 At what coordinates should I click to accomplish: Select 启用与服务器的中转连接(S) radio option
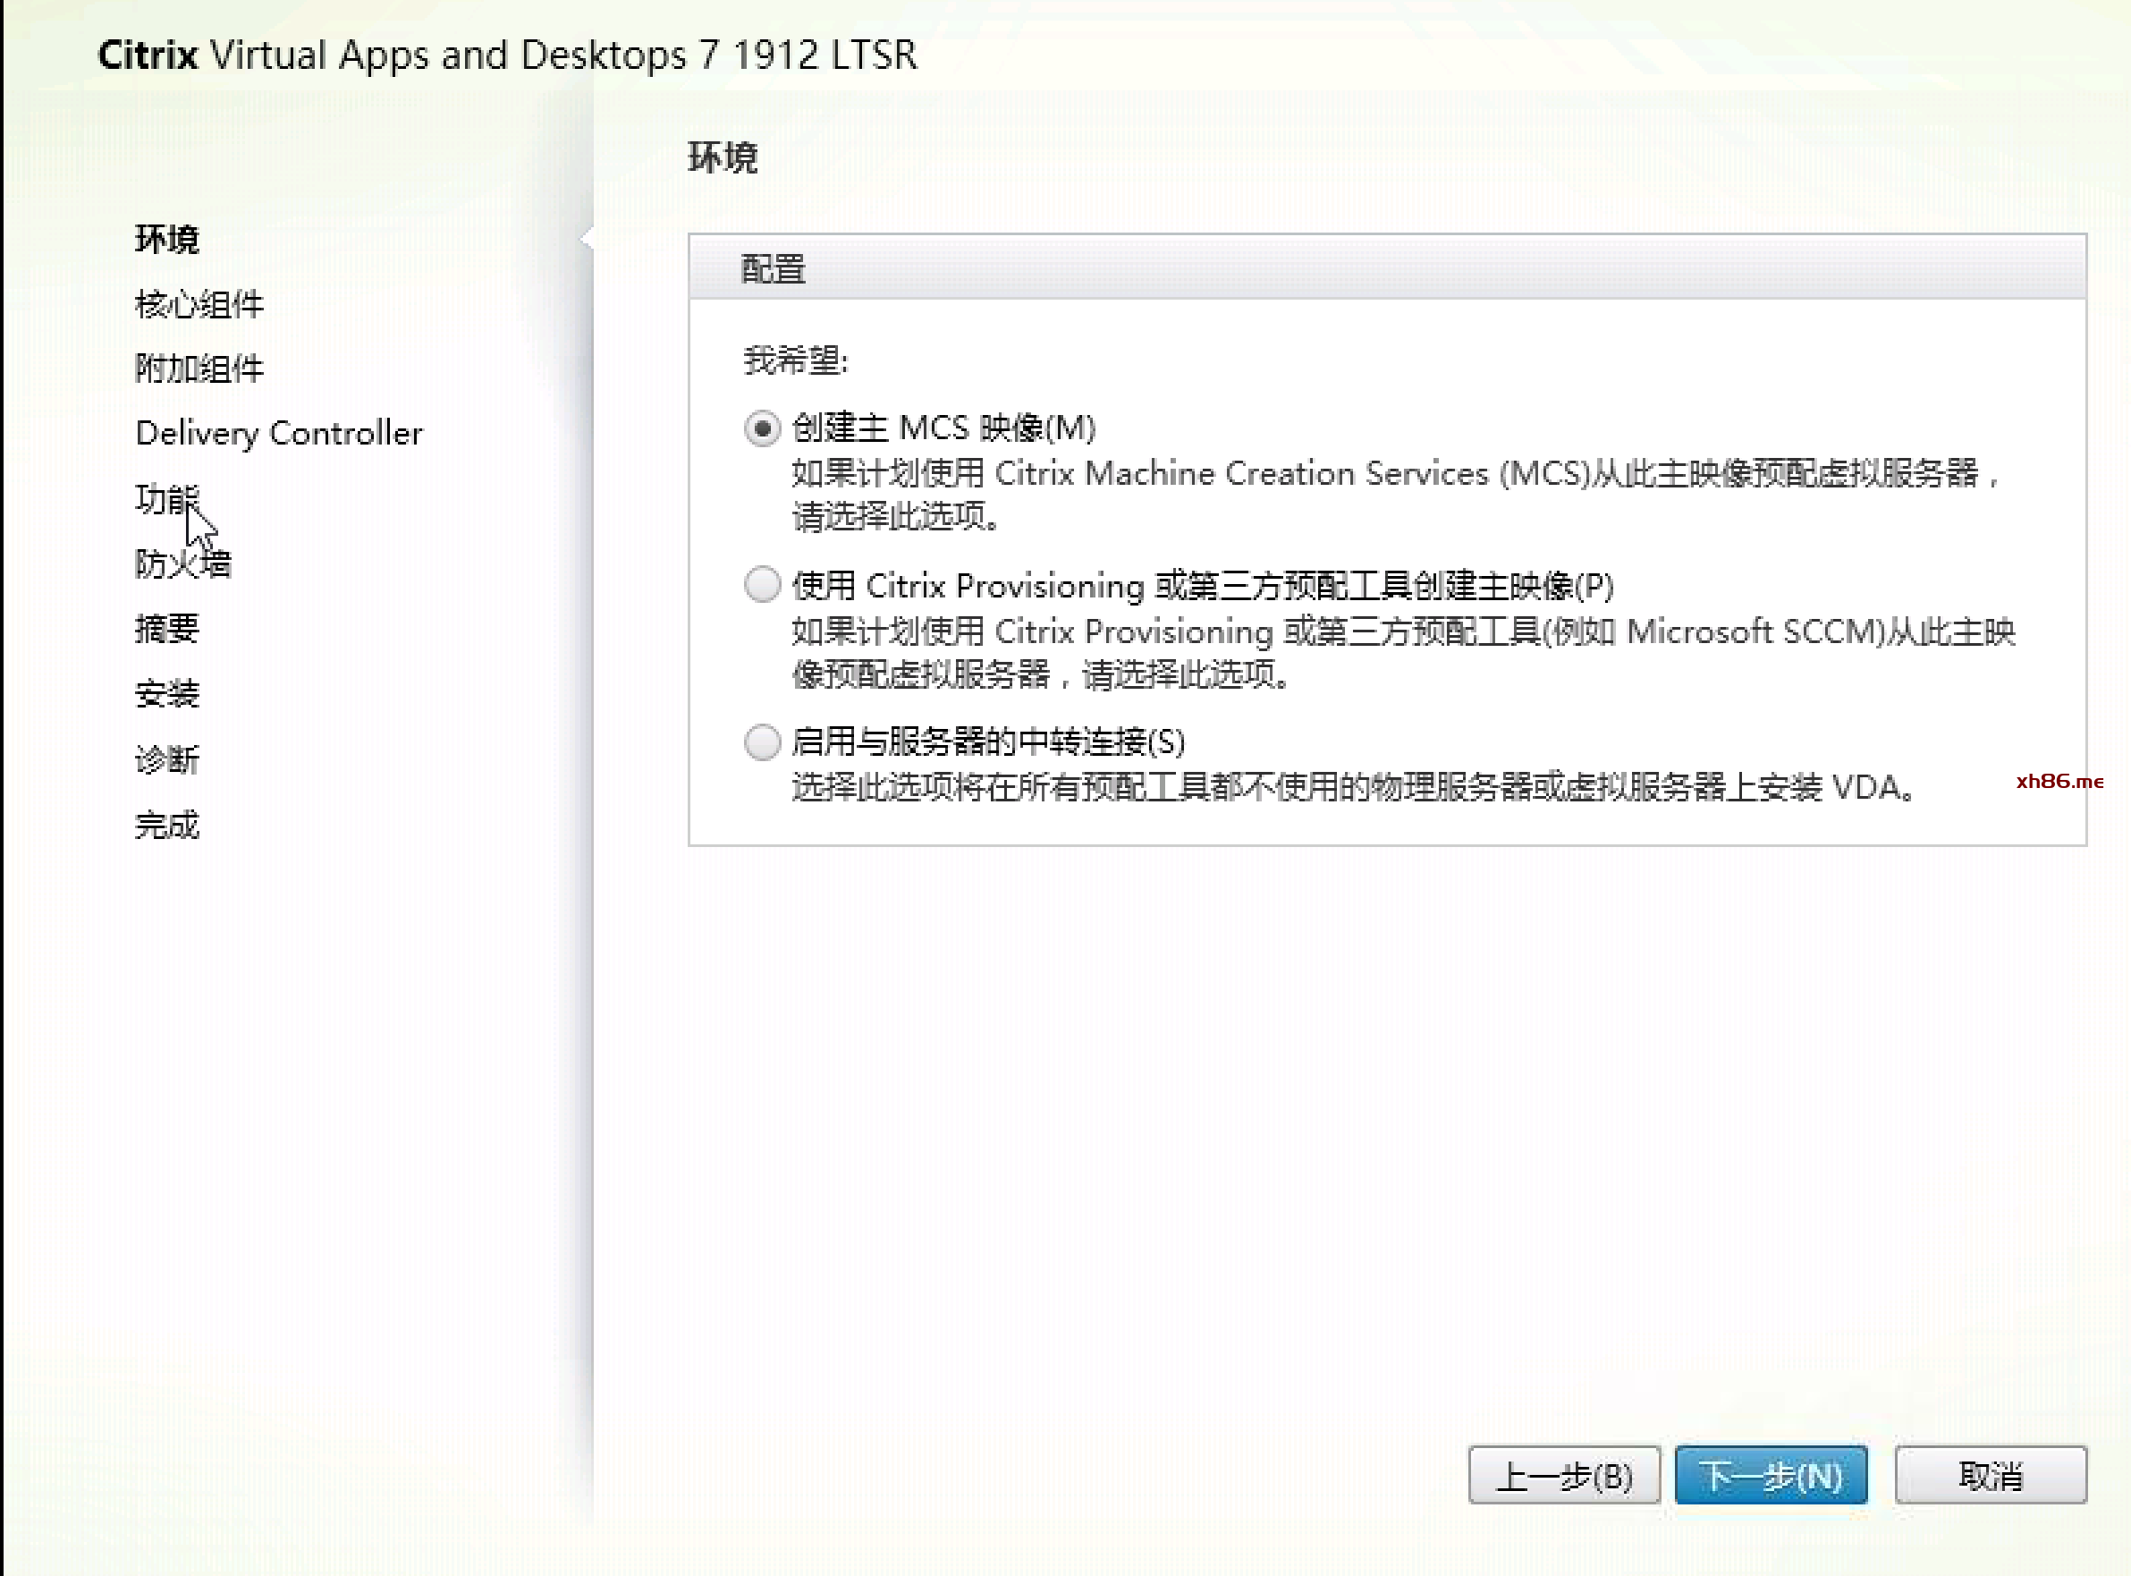tap(761, 741)
